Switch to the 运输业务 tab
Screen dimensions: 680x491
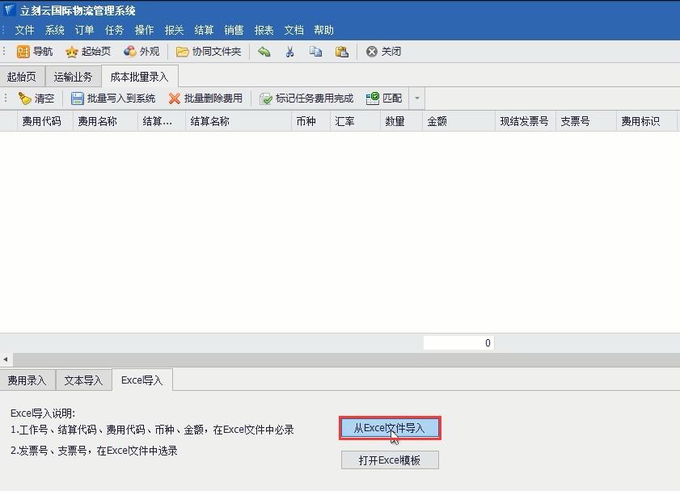[73, 77]
